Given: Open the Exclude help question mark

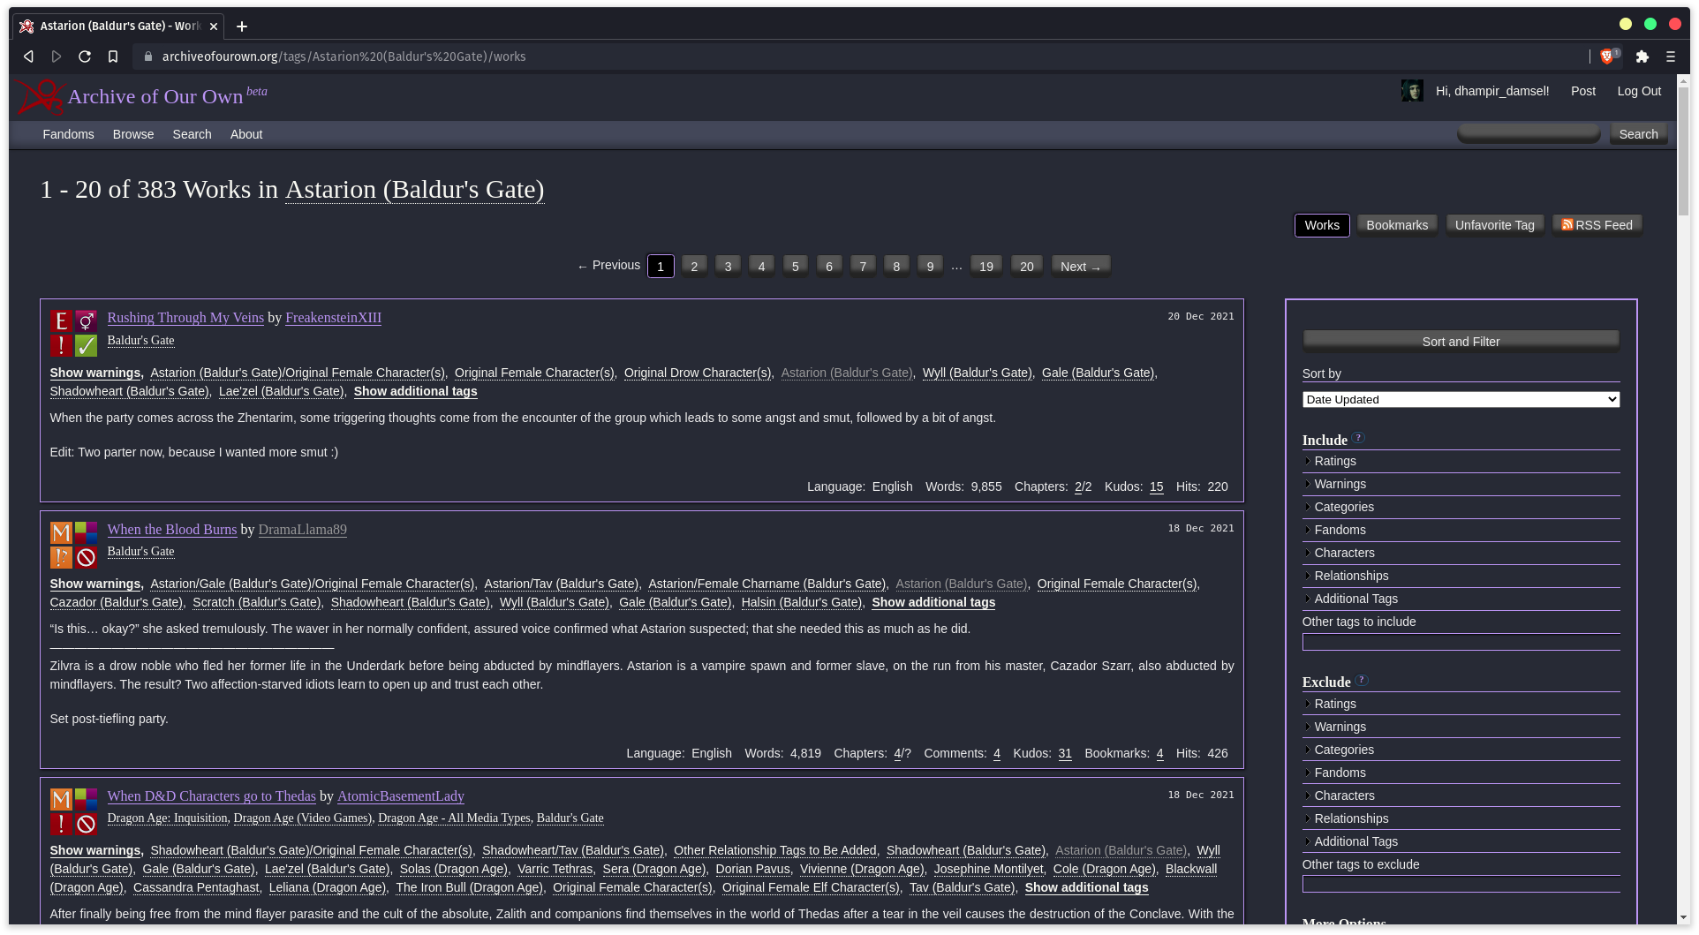Looking at the screenshot, I should (x=1362, y=680).
